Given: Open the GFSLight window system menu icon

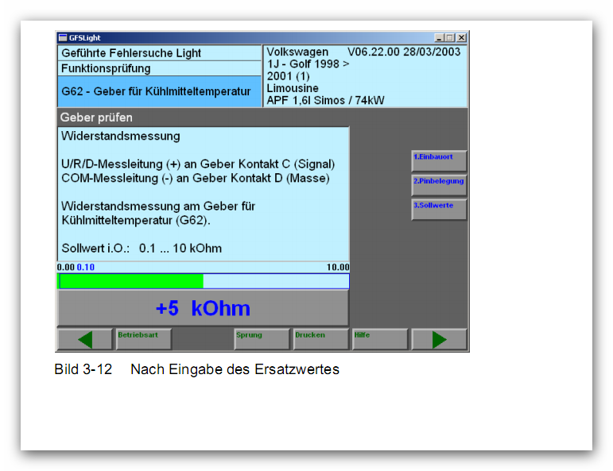Looking at the screenshot, I should pyautogui.click(x=63, y=38).
